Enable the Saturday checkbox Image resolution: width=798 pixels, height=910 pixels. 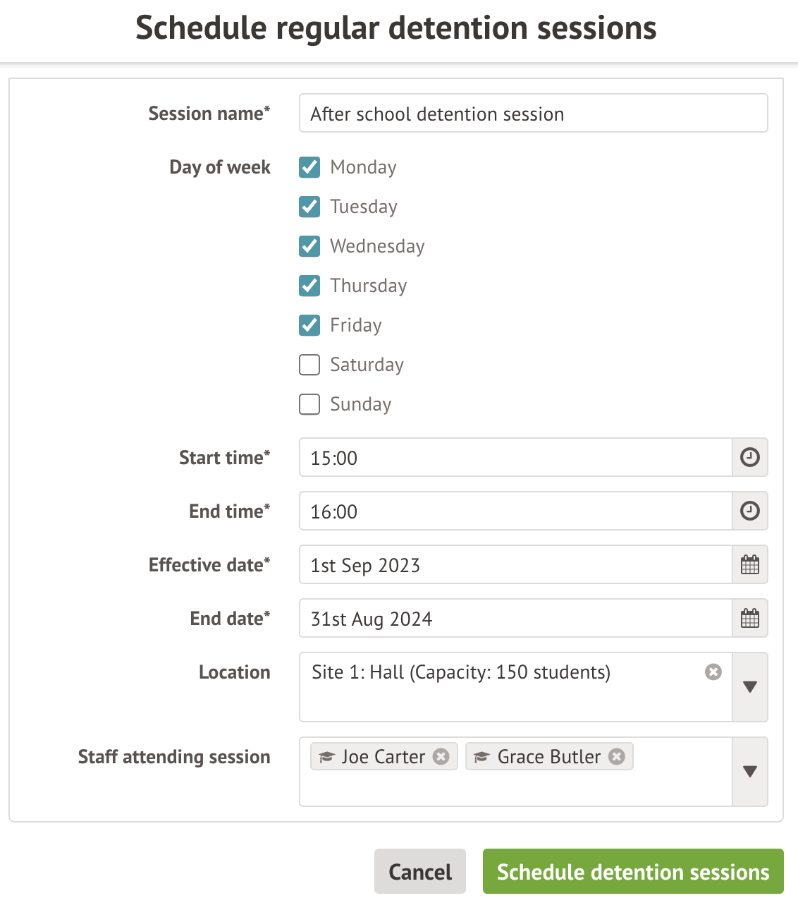point(309,365)
